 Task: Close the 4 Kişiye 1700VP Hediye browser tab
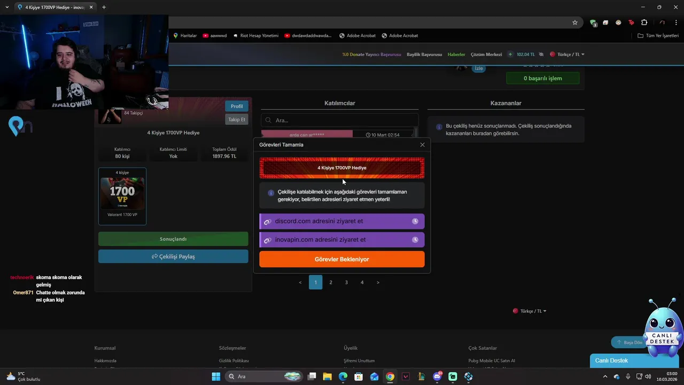91,7
